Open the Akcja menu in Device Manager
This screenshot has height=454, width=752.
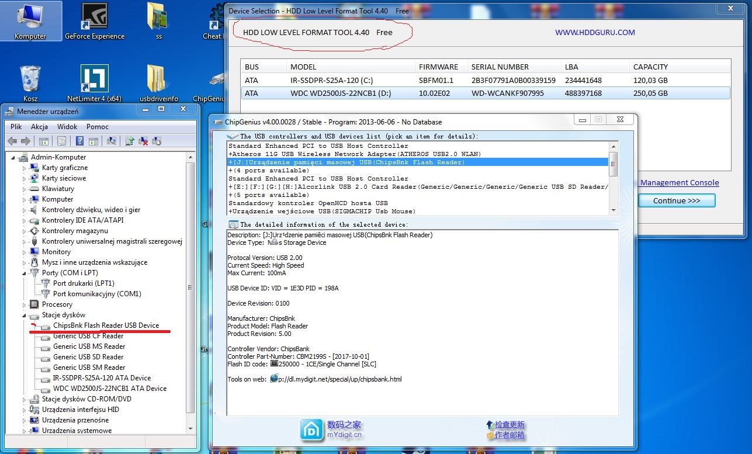tap(40, 126)
